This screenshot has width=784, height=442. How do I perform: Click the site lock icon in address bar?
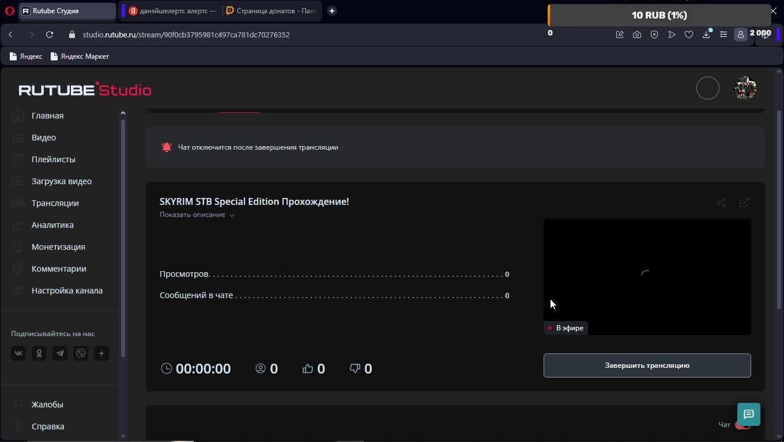pos(72,35)
